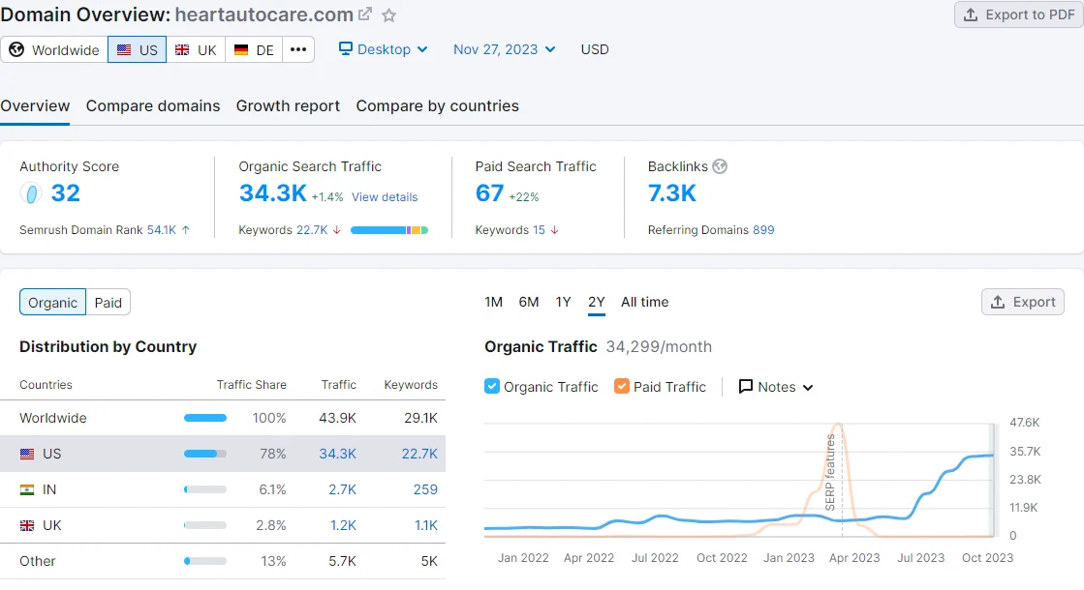This screenshot has width=1084, height=590.
Task: Click Export to PDF button
Action: coord(1019,15)
